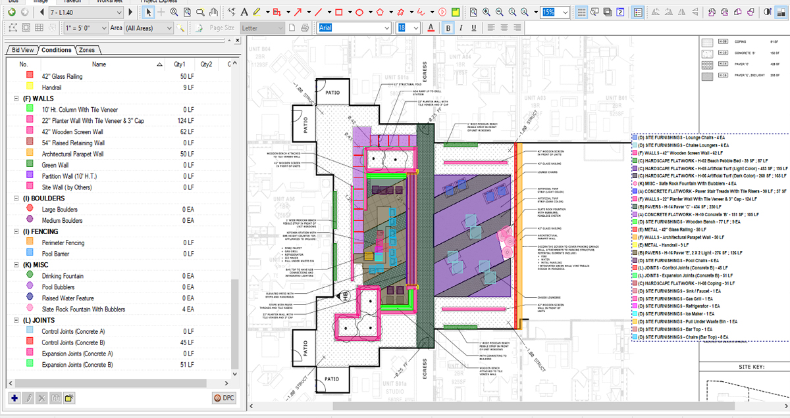Toggle Underline text formatting
Image resolution: width=790 pixels, height=418 pixels.
tap(473, 28)
